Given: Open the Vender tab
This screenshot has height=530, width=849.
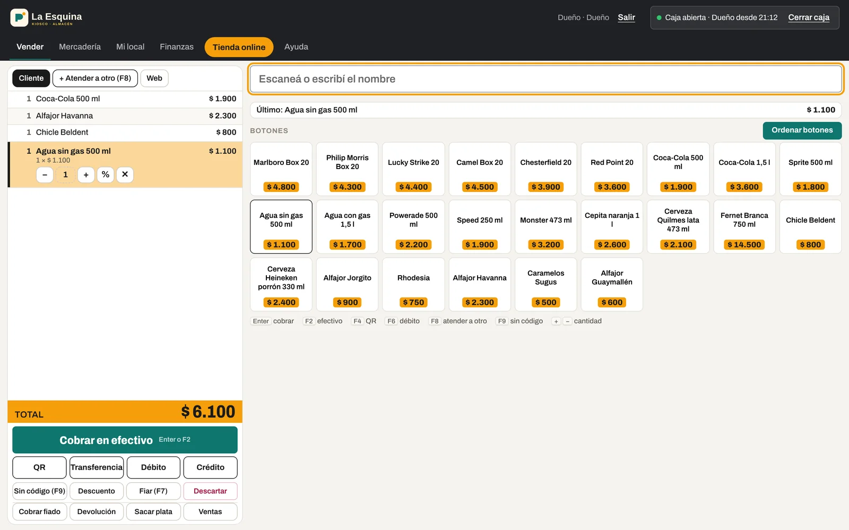Looking at the screenshot, I should pos(30,47).
